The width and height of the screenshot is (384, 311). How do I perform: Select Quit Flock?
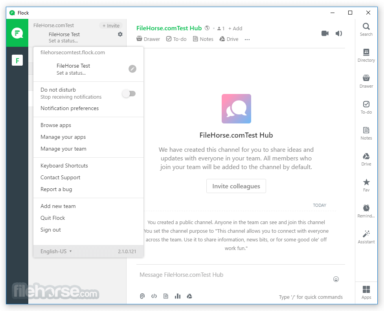53,218
